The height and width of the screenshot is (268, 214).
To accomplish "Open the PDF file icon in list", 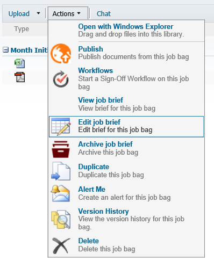I will pos(20,77).
